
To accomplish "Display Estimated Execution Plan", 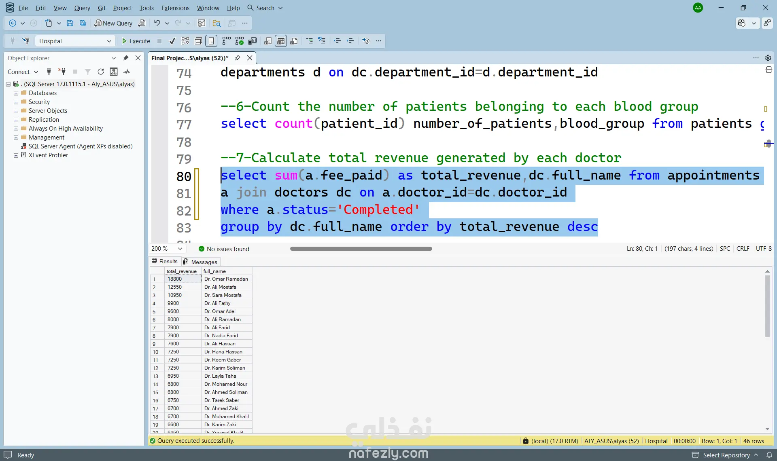I will click(185, 41).
